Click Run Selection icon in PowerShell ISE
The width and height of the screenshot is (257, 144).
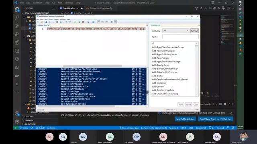coord(79,22)
